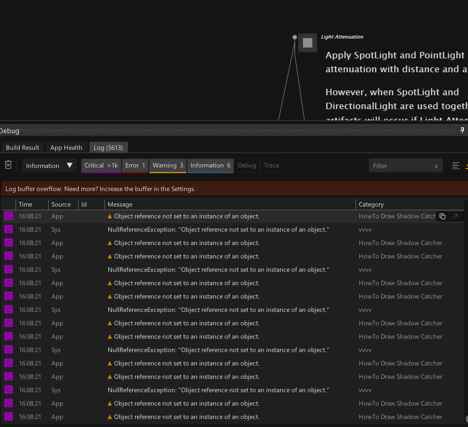Copy the first log entry message
Viewport: 468px width, 427px height.
[x=442, y=216]
